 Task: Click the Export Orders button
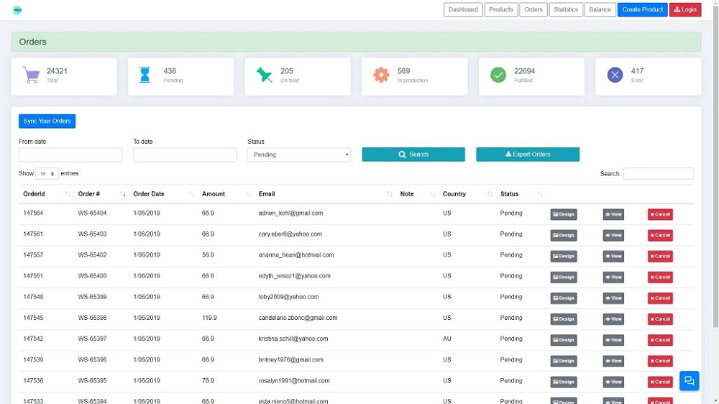coord(528,155)
